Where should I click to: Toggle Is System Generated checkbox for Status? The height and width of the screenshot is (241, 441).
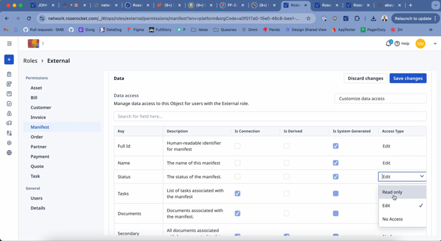click(335, 177)
